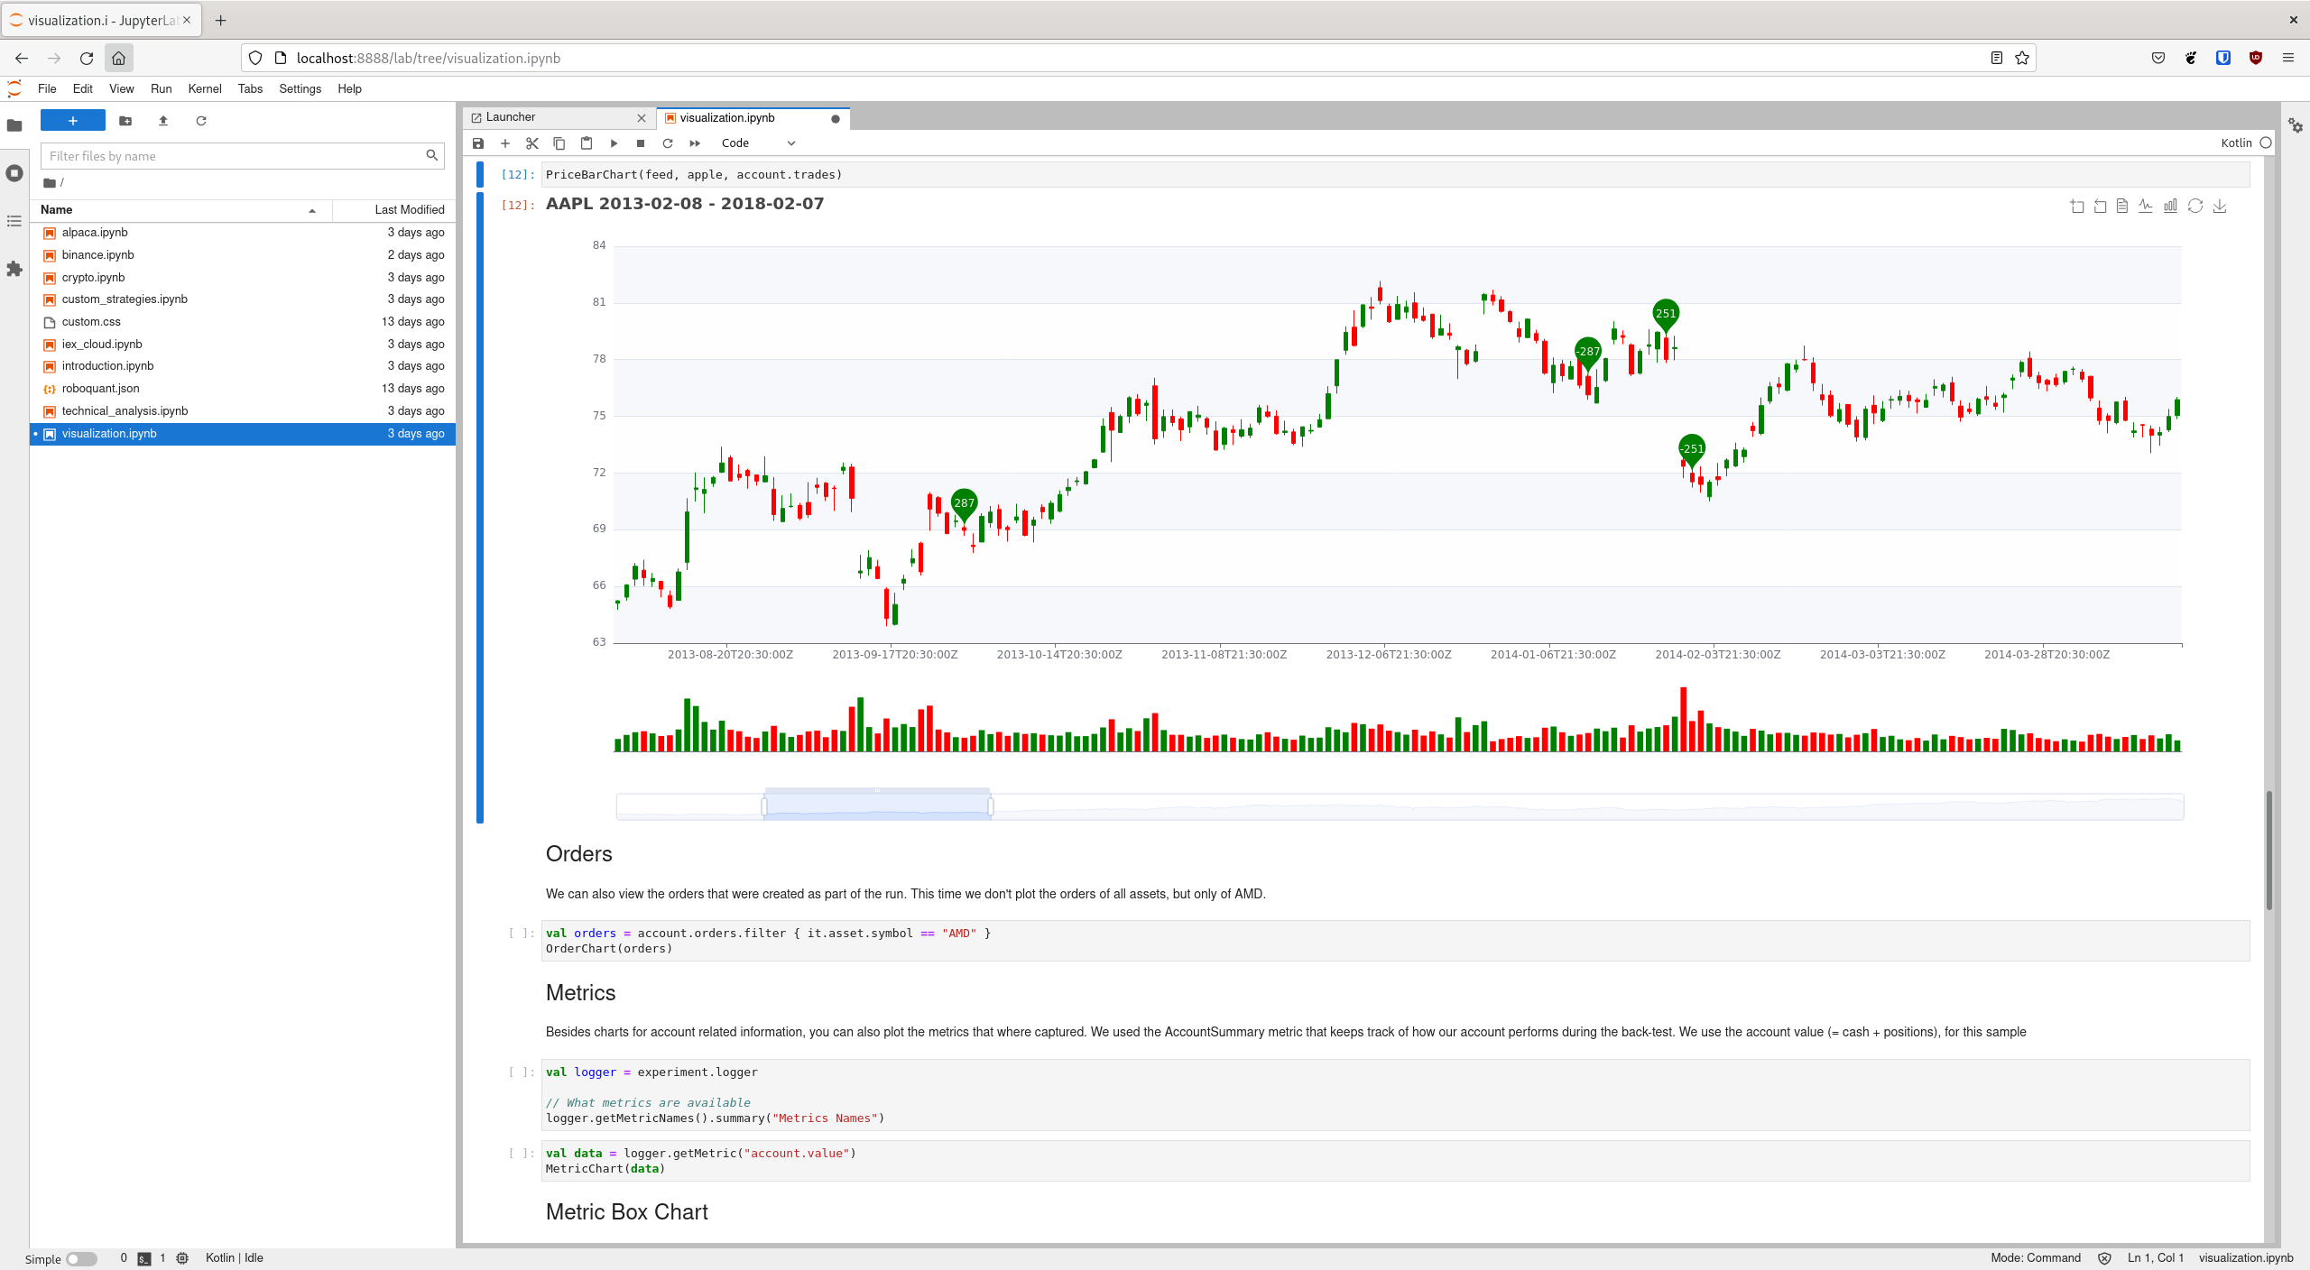The height and width of the screenshot is (1270, 2310).
Task: Click the paste cell icon in toolbar
Action: pos(587,143)
